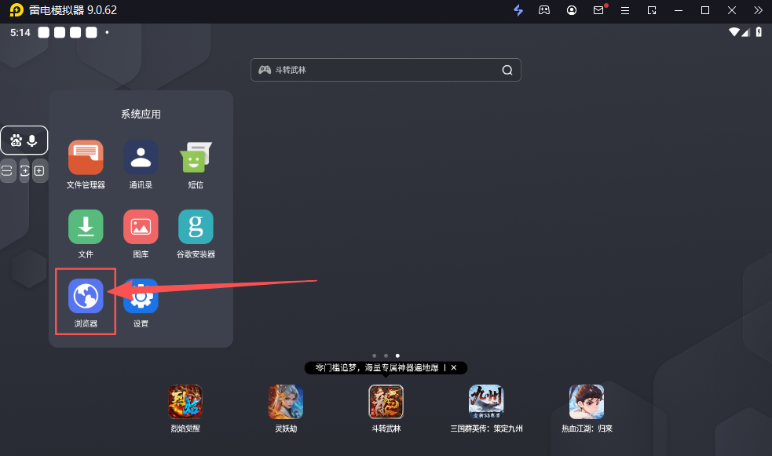This screenshot has width=772, height=456.
Task: Close the promotional tooltip banner
Action: (454, 367)
